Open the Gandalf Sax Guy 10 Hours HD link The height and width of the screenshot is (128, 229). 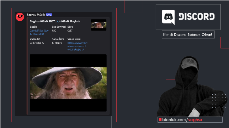coord(39,32)
